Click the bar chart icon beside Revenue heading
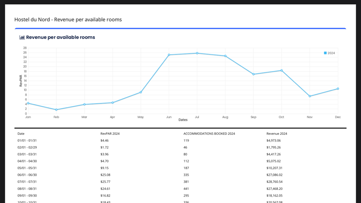 pos(22,37)
